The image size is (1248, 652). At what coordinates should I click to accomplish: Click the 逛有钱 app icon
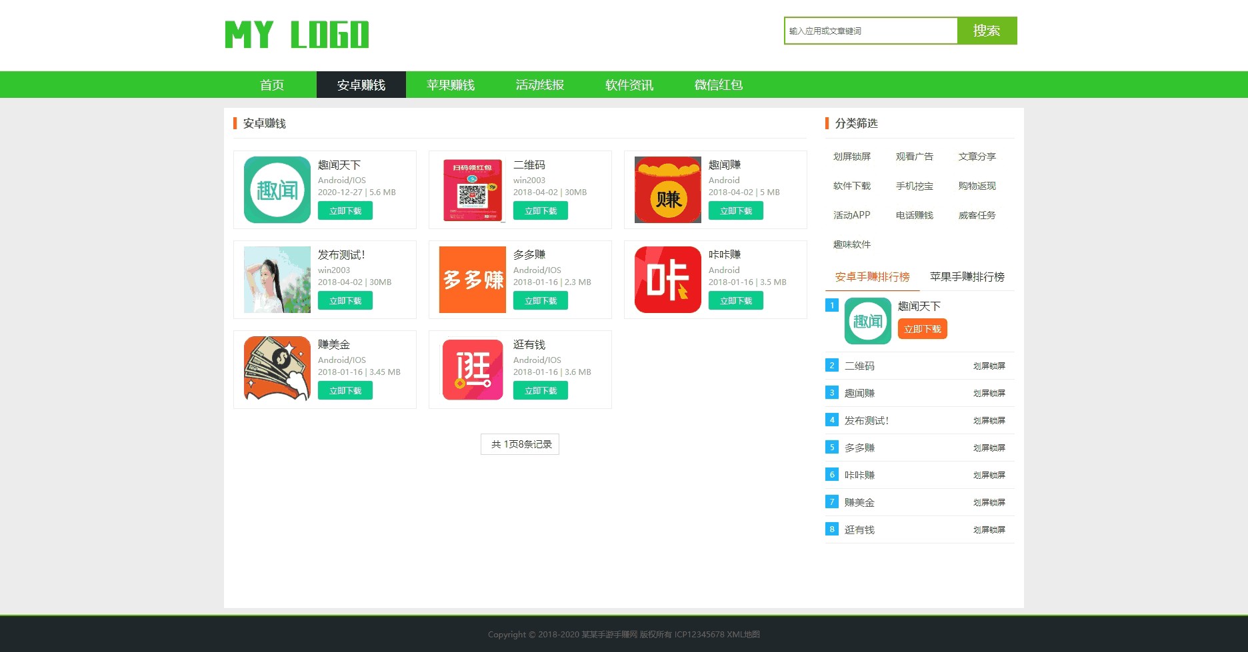pyautogui.click(x=471, y=369)
